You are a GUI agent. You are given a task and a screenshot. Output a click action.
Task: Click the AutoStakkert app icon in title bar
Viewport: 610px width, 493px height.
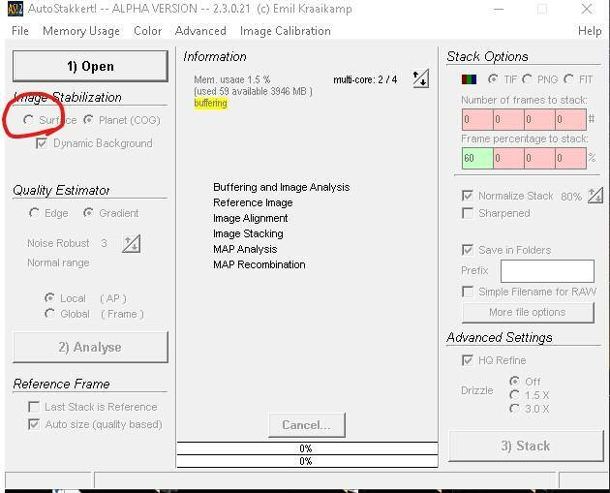tap(15, 9)
